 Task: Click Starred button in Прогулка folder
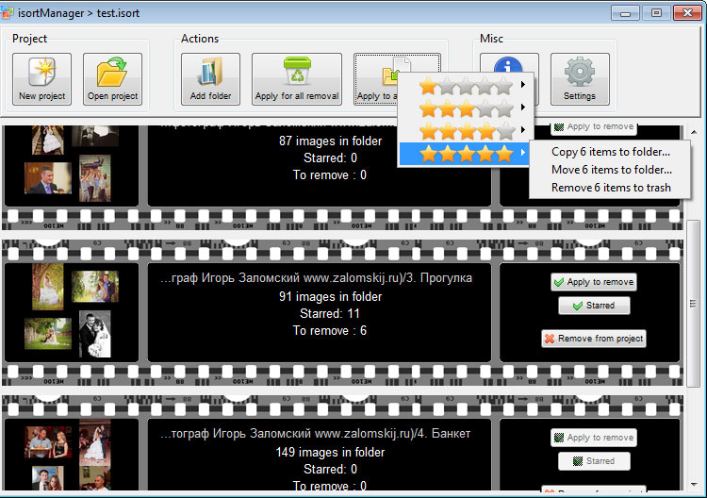coord(594,306)
